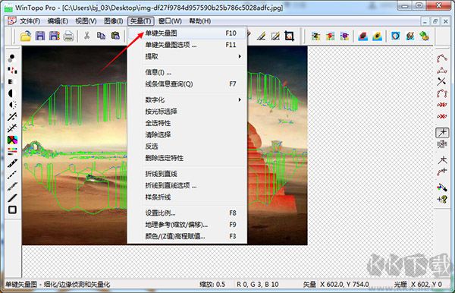
Task: Click the open file folder icon
Action: tap(26, 36)
